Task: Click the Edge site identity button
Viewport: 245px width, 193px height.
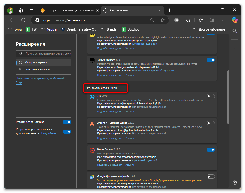Action: 43,20
